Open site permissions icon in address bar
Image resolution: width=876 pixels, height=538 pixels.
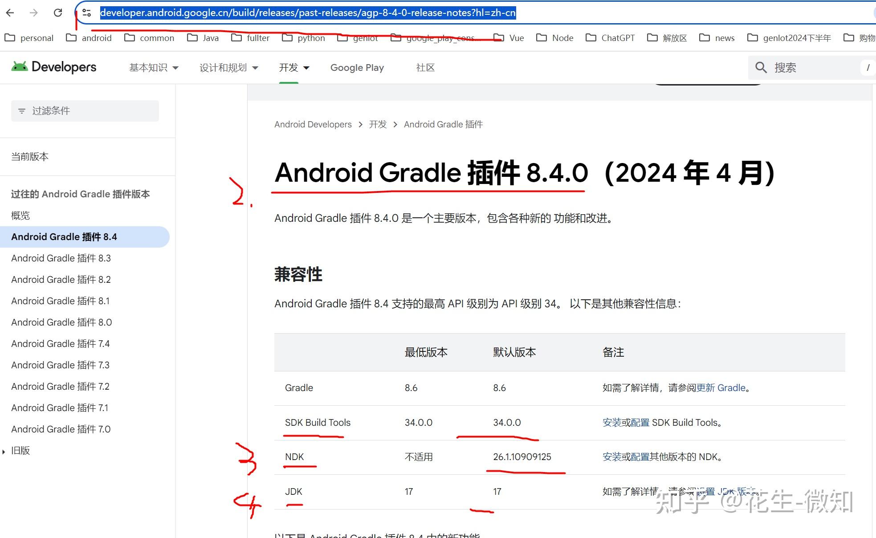(87, 12)
